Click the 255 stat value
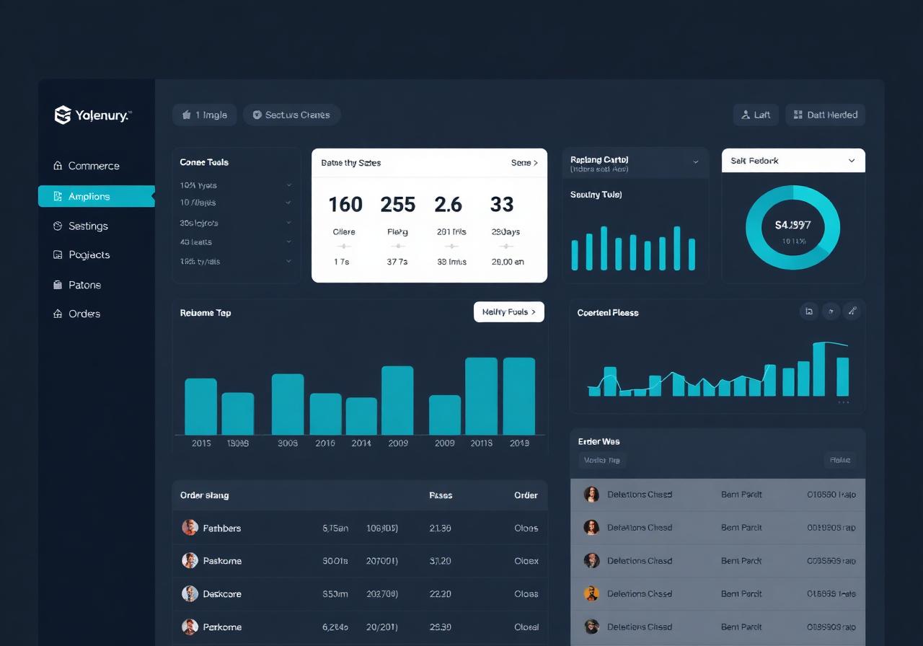Screen dimensions: 923x646 (398, 205)
